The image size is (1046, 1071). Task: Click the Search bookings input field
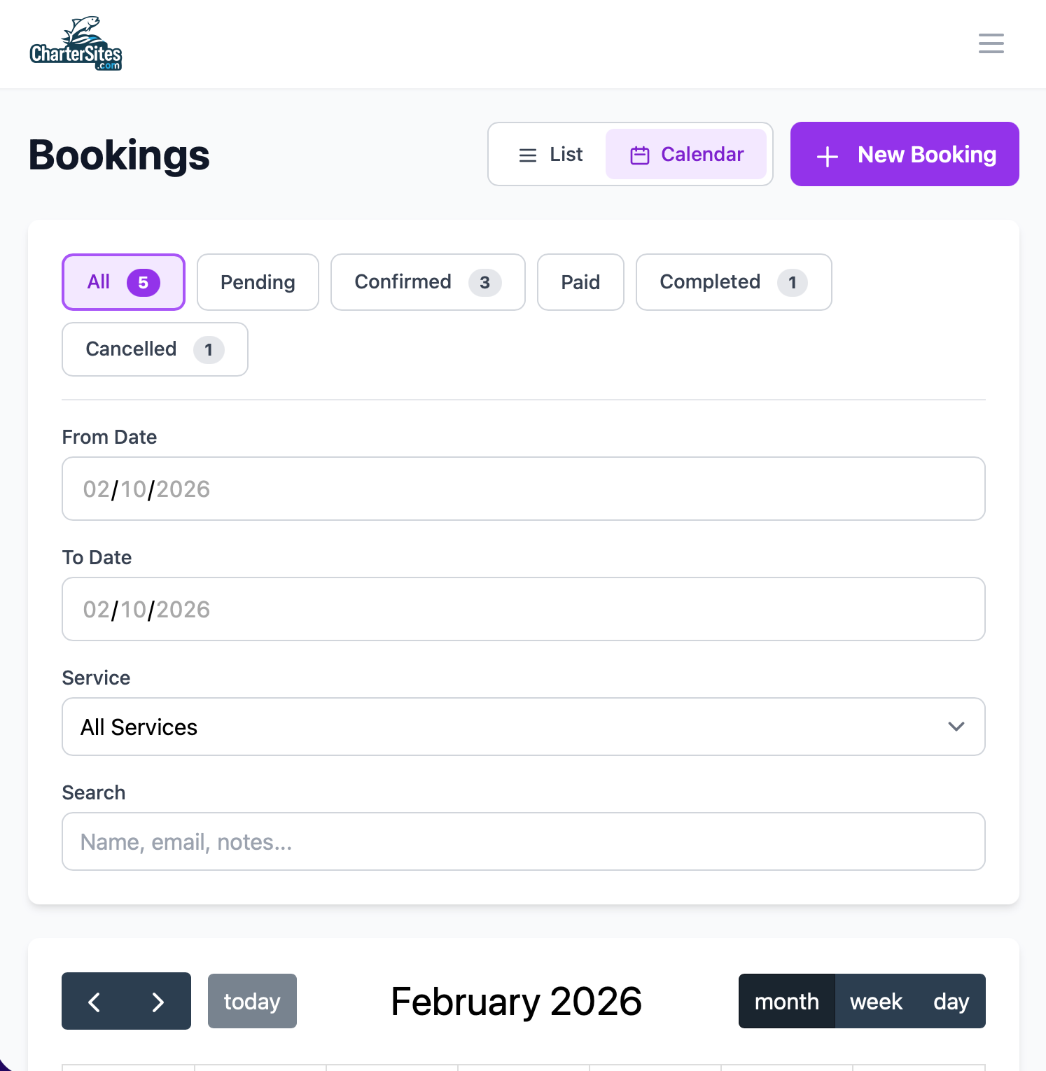point(523,841)
